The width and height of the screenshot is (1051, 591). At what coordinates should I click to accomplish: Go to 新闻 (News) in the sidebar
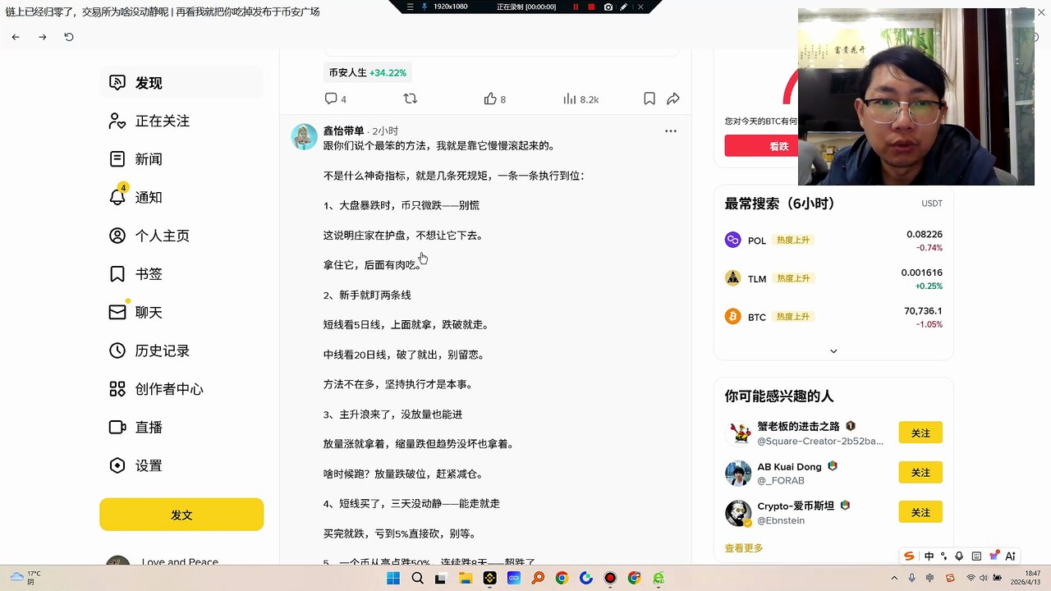(181, 159)
